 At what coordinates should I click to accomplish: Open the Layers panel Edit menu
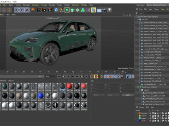148,107
